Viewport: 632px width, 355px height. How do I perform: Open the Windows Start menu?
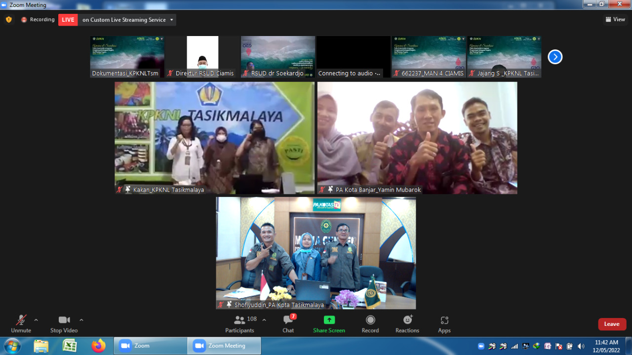12,346
